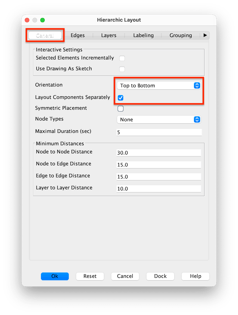Click the Node Types label
Image resolution: width=238 pixels, height=315 pixels.
49,119
